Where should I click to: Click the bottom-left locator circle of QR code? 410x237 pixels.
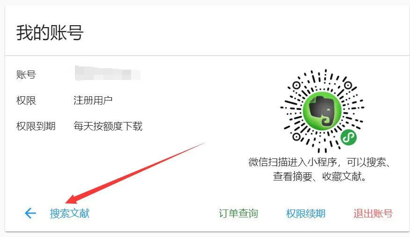(x=296, y=136)
